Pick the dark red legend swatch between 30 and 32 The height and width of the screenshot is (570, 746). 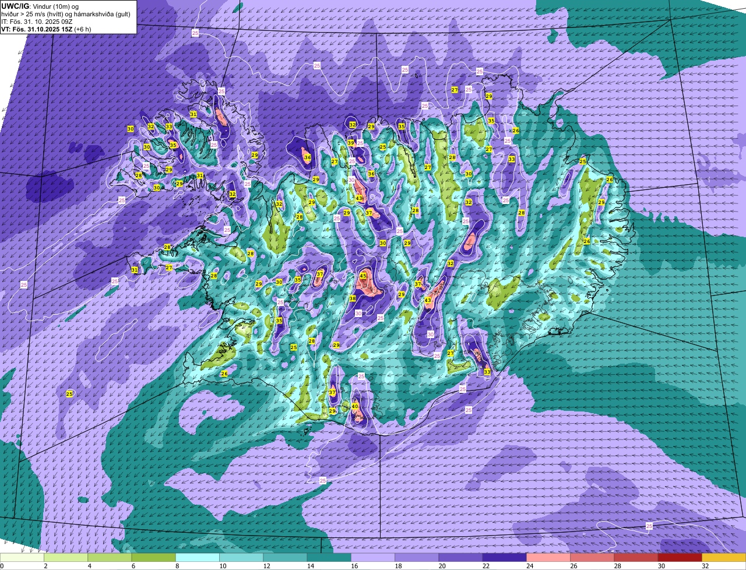pos(680,557)
